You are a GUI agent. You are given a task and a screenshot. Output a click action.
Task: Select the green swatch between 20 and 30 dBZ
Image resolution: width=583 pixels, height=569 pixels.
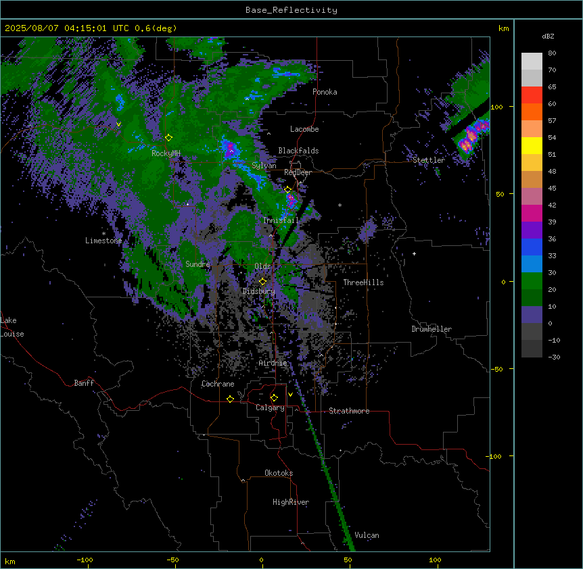[532, 281]
